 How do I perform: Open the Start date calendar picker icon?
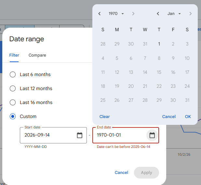pos(79,135)
